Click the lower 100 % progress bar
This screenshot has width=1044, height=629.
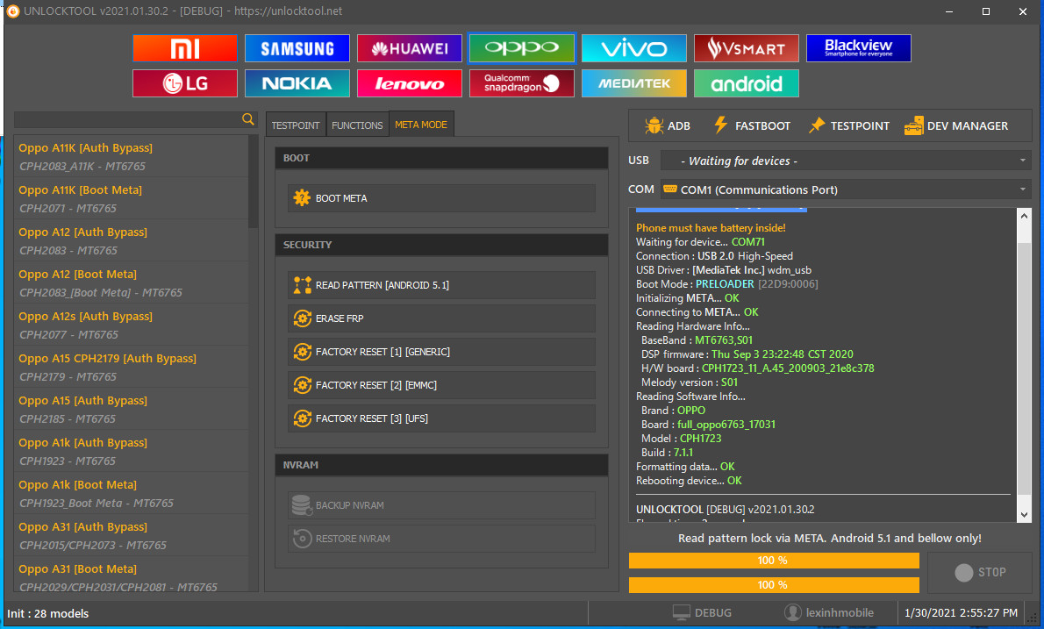[x=774, y=584]
